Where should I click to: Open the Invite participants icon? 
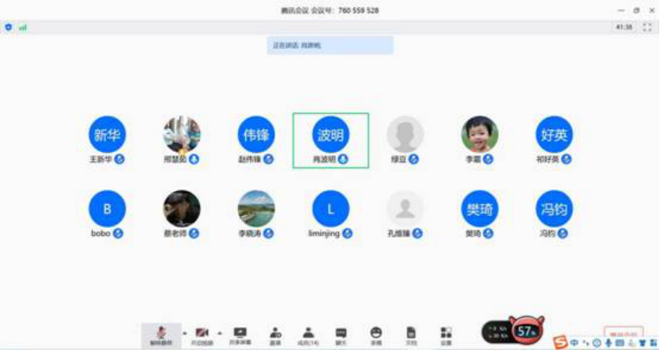coord(275,334)
